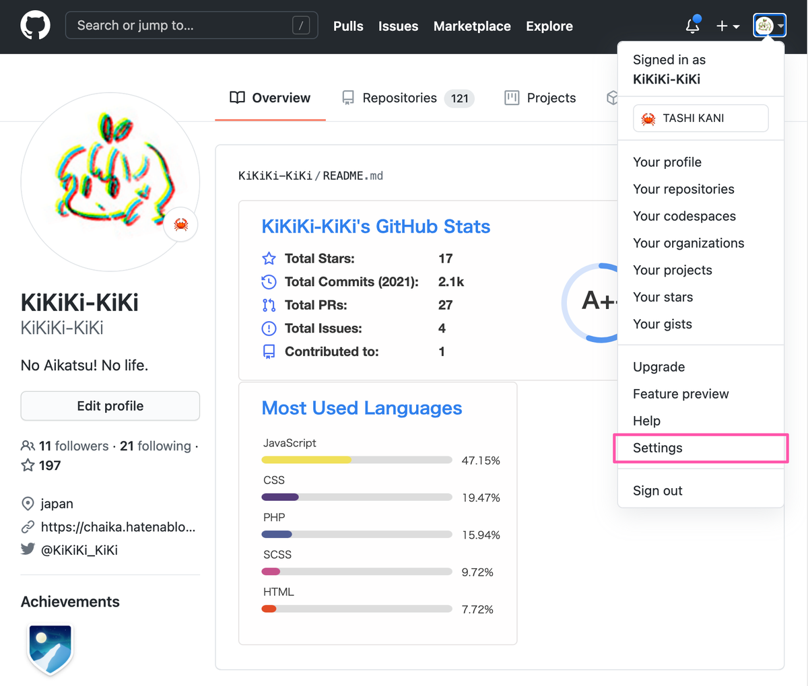Click the Total Issues icon
This screenshot has height=686, width=808.
pyautogui.click(x=269, y=329)
